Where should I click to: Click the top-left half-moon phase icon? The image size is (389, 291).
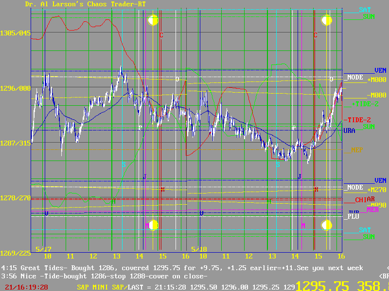tap(153, 20)
